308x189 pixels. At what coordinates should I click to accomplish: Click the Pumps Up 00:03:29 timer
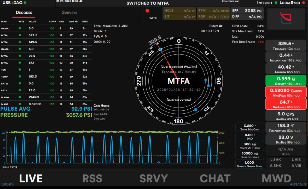click(x=210, y=31)
